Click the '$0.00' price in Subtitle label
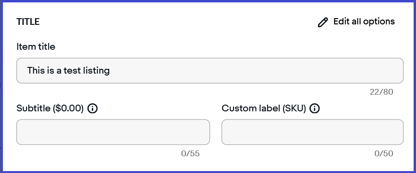The image size is (416, 173). click(68, 108)
